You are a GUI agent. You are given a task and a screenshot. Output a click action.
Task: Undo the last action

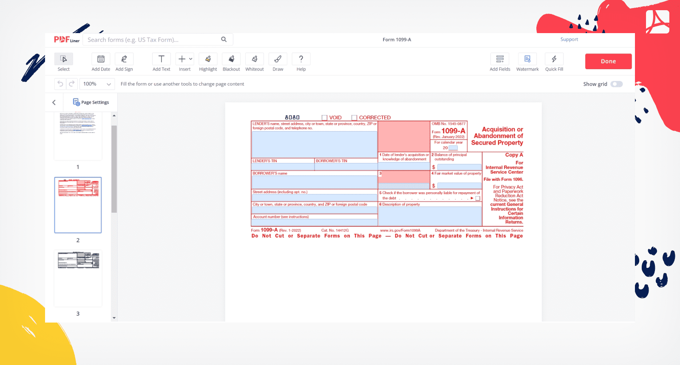pyautogui.click(x=60, y=84)
